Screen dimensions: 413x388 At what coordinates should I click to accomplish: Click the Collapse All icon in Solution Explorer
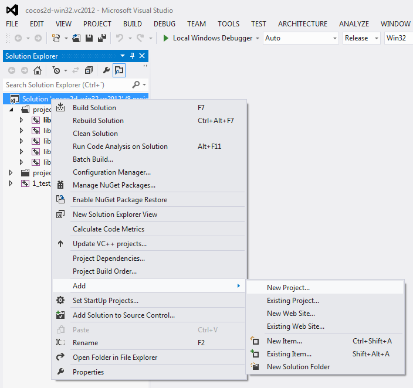coord(89,70)
